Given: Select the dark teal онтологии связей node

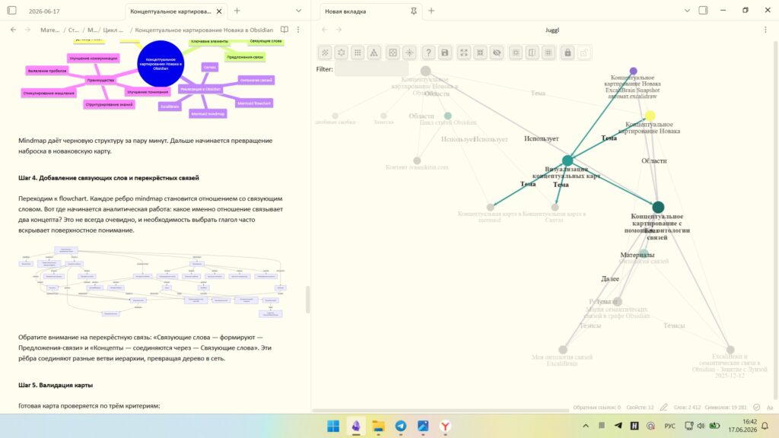Looking at the screenshot, I should tap(658, 207).
